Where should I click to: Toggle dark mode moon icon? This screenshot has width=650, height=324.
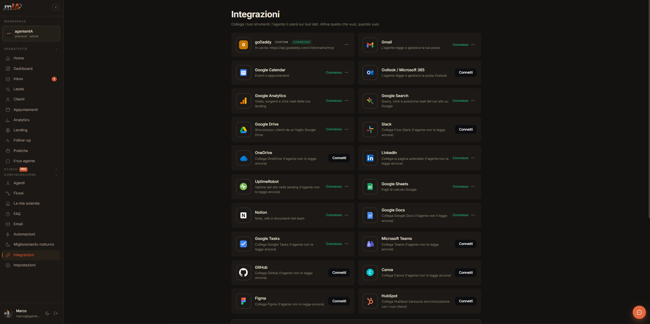pyautogui.click(x=47, y=313)
